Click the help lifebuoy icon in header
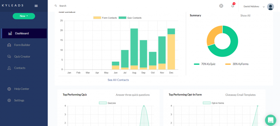 pyautogui.click(x=221, y=6)
